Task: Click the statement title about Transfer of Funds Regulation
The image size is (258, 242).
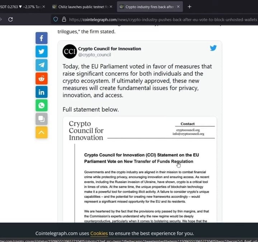Action: click(141, 158)
